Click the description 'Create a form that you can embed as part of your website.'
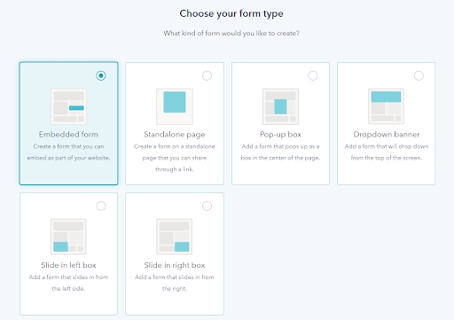The height and width of the screenshot is (320, 454). [68, 152]
